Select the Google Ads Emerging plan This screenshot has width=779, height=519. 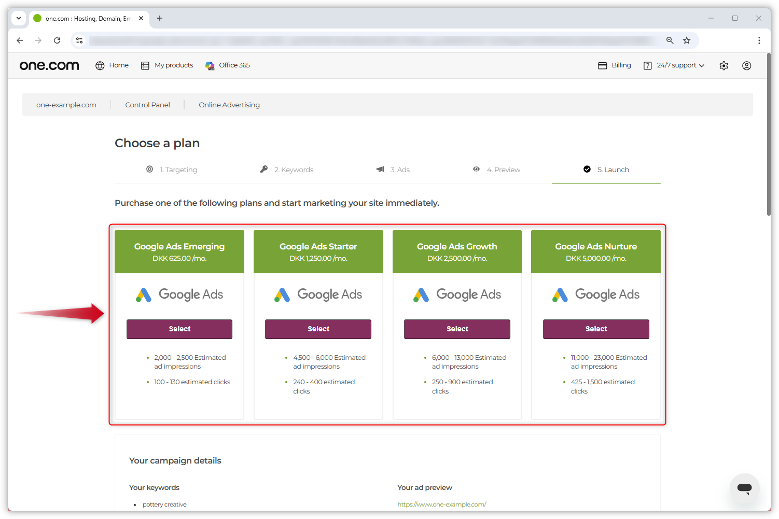179,329
